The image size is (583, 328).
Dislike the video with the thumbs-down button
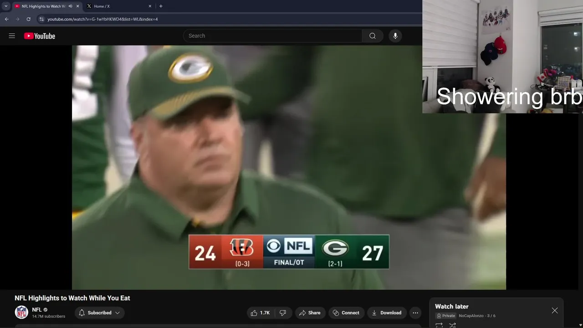(x=283, y=313)
